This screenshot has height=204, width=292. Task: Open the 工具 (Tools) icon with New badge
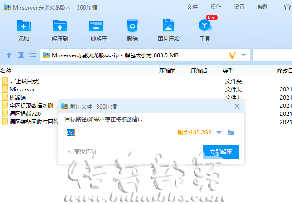point(205,24)
